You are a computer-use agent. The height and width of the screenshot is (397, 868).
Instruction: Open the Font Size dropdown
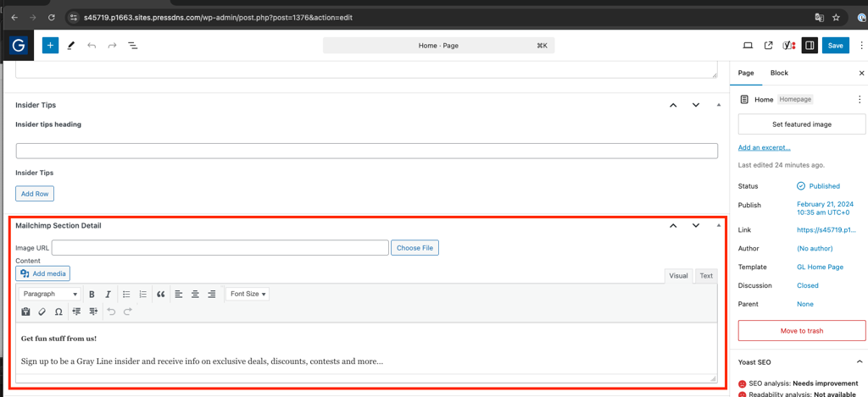(x=248, y=295)
